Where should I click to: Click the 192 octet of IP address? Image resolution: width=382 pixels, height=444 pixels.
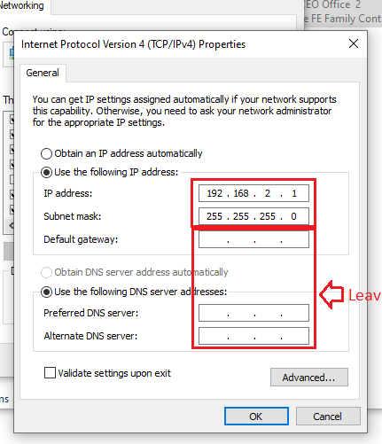pos(214,193)
